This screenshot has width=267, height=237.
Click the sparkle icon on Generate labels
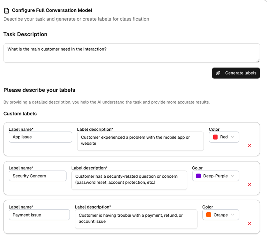(218, 73)
